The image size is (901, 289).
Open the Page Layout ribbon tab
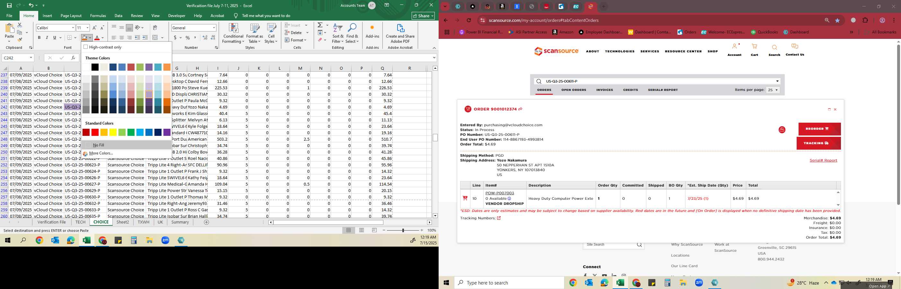click(71, 16)
